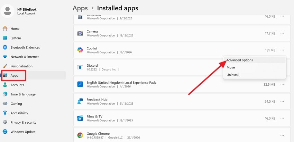294x142 pixels.
Task: Click the Accounts person icon
Action: 5,85
